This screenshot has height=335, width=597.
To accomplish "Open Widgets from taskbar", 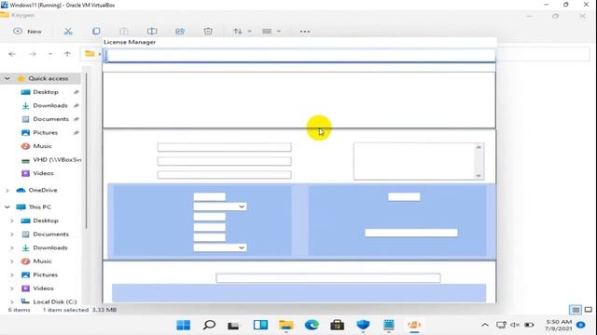I will point(260,325).
